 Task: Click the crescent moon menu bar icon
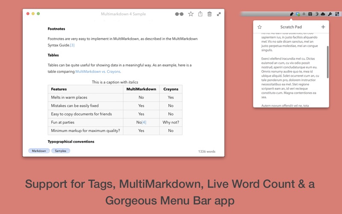click(316, 14)
